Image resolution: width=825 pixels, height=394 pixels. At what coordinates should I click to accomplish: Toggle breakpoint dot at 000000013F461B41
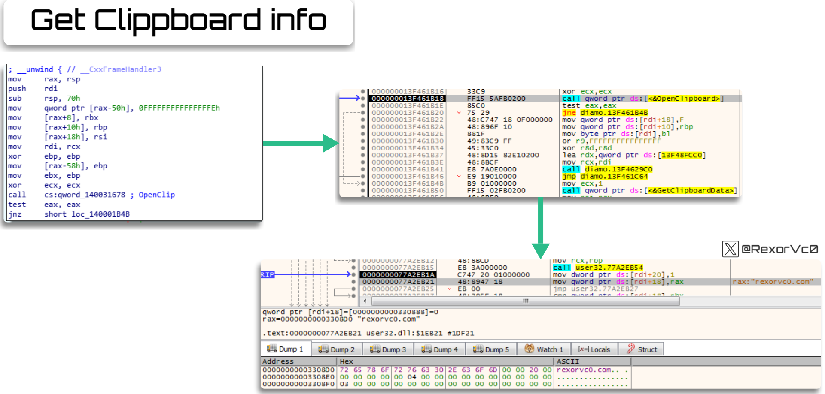point(363,169)
